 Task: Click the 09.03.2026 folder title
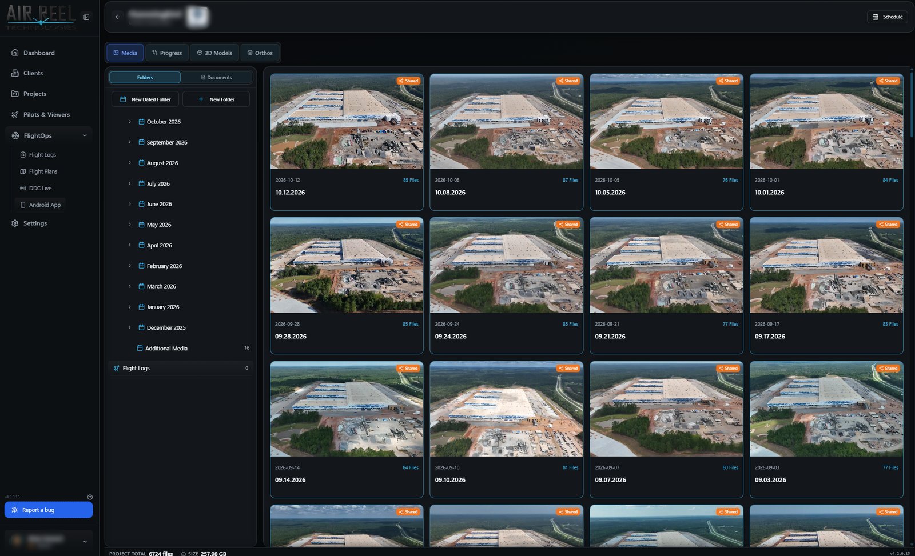click(770, 480)
